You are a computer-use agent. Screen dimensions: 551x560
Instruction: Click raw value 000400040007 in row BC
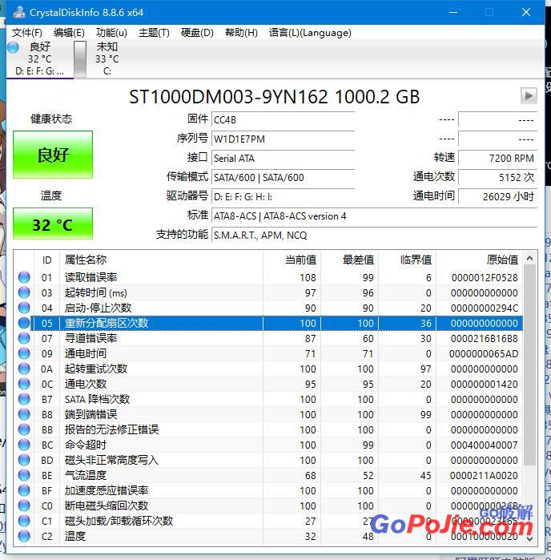pyautogui.click(x=485, y=445)
